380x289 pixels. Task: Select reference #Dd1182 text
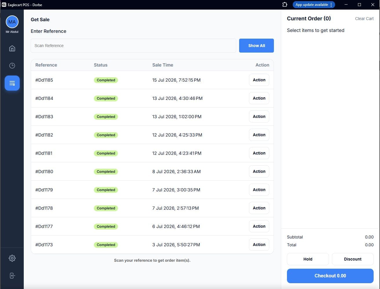(44, 135)
